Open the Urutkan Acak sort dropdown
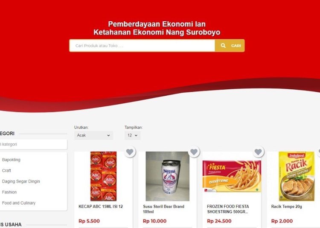320x228 pixels. point(94,135)
